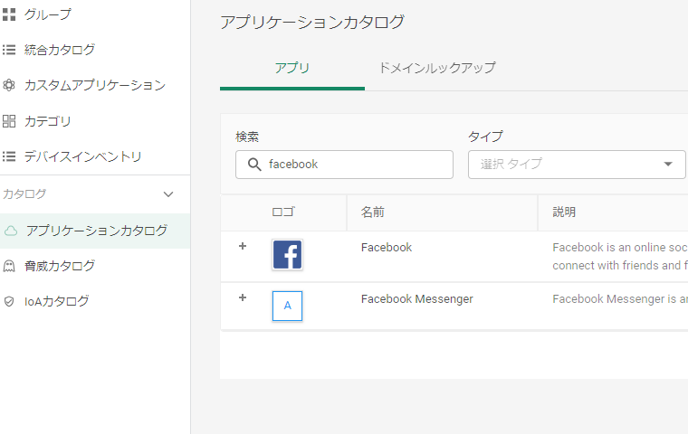
Task: Click the Facebook Messenger placeholder logo
Action: [287, 306]
